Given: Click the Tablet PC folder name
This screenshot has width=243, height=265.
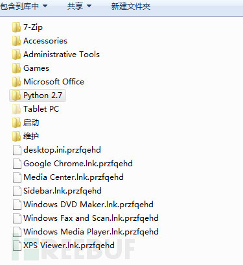Looking at the screenshot, I should click(x=41, y=109).
